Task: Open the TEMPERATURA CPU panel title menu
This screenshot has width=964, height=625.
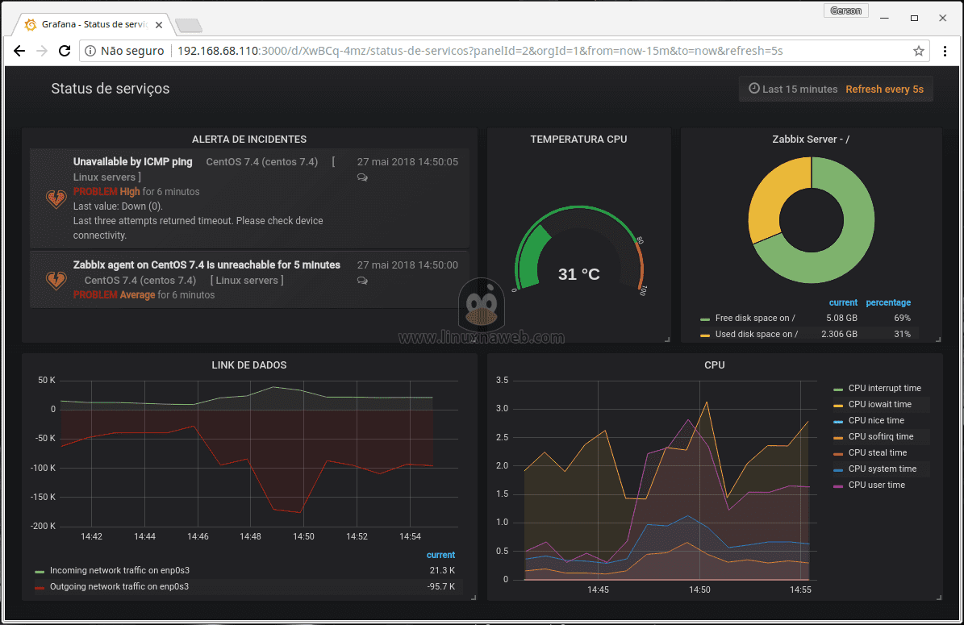Action: [578, 140]
